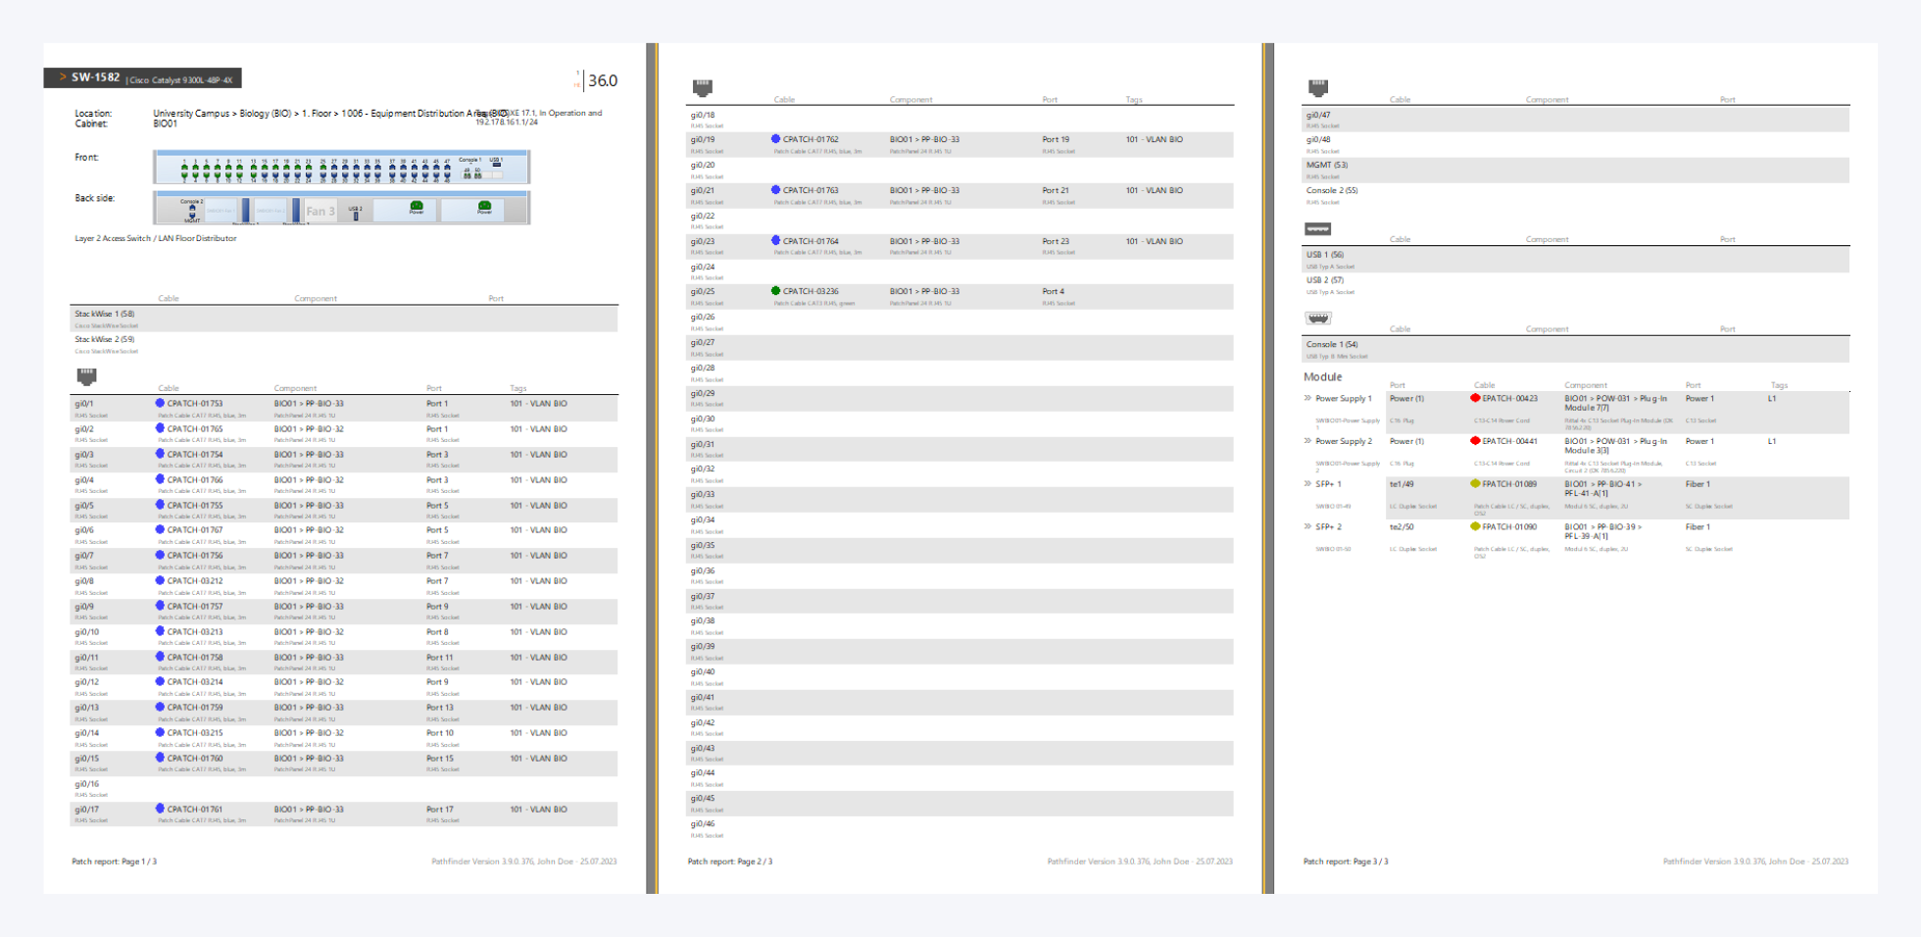Expand the Power Supply 2 module chevron
The height and width of the screenshot is (937, 1921).
click(1307, 441)
